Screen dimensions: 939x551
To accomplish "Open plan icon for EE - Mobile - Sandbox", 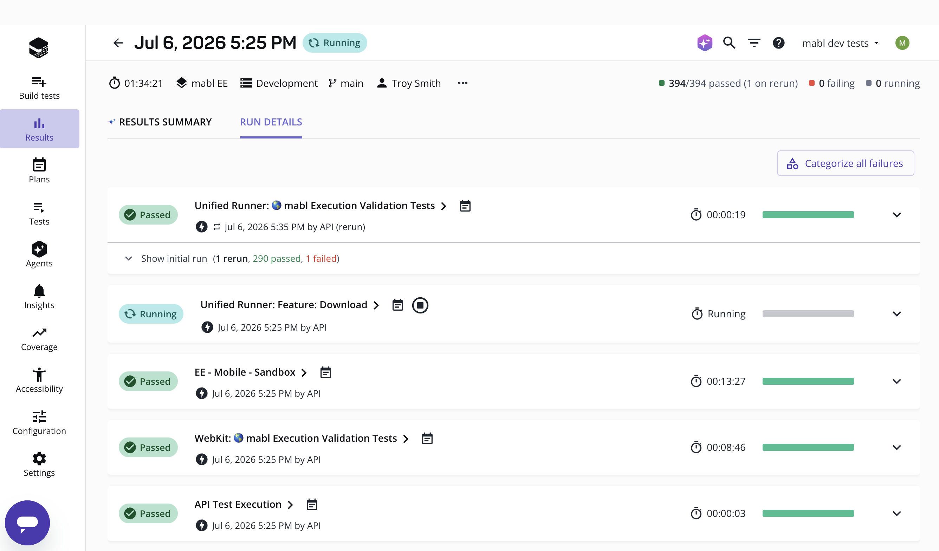I will tap(326, 372).
